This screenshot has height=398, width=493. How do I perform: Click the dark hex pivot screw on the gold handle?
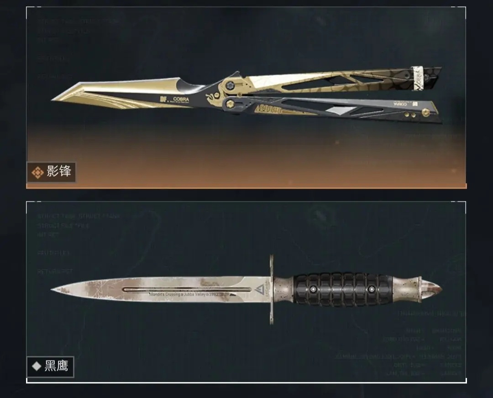pos(230,85)
